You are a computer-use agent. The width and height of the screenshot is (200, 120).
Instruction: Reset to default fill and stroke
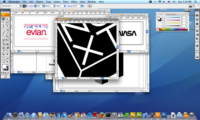3,70
